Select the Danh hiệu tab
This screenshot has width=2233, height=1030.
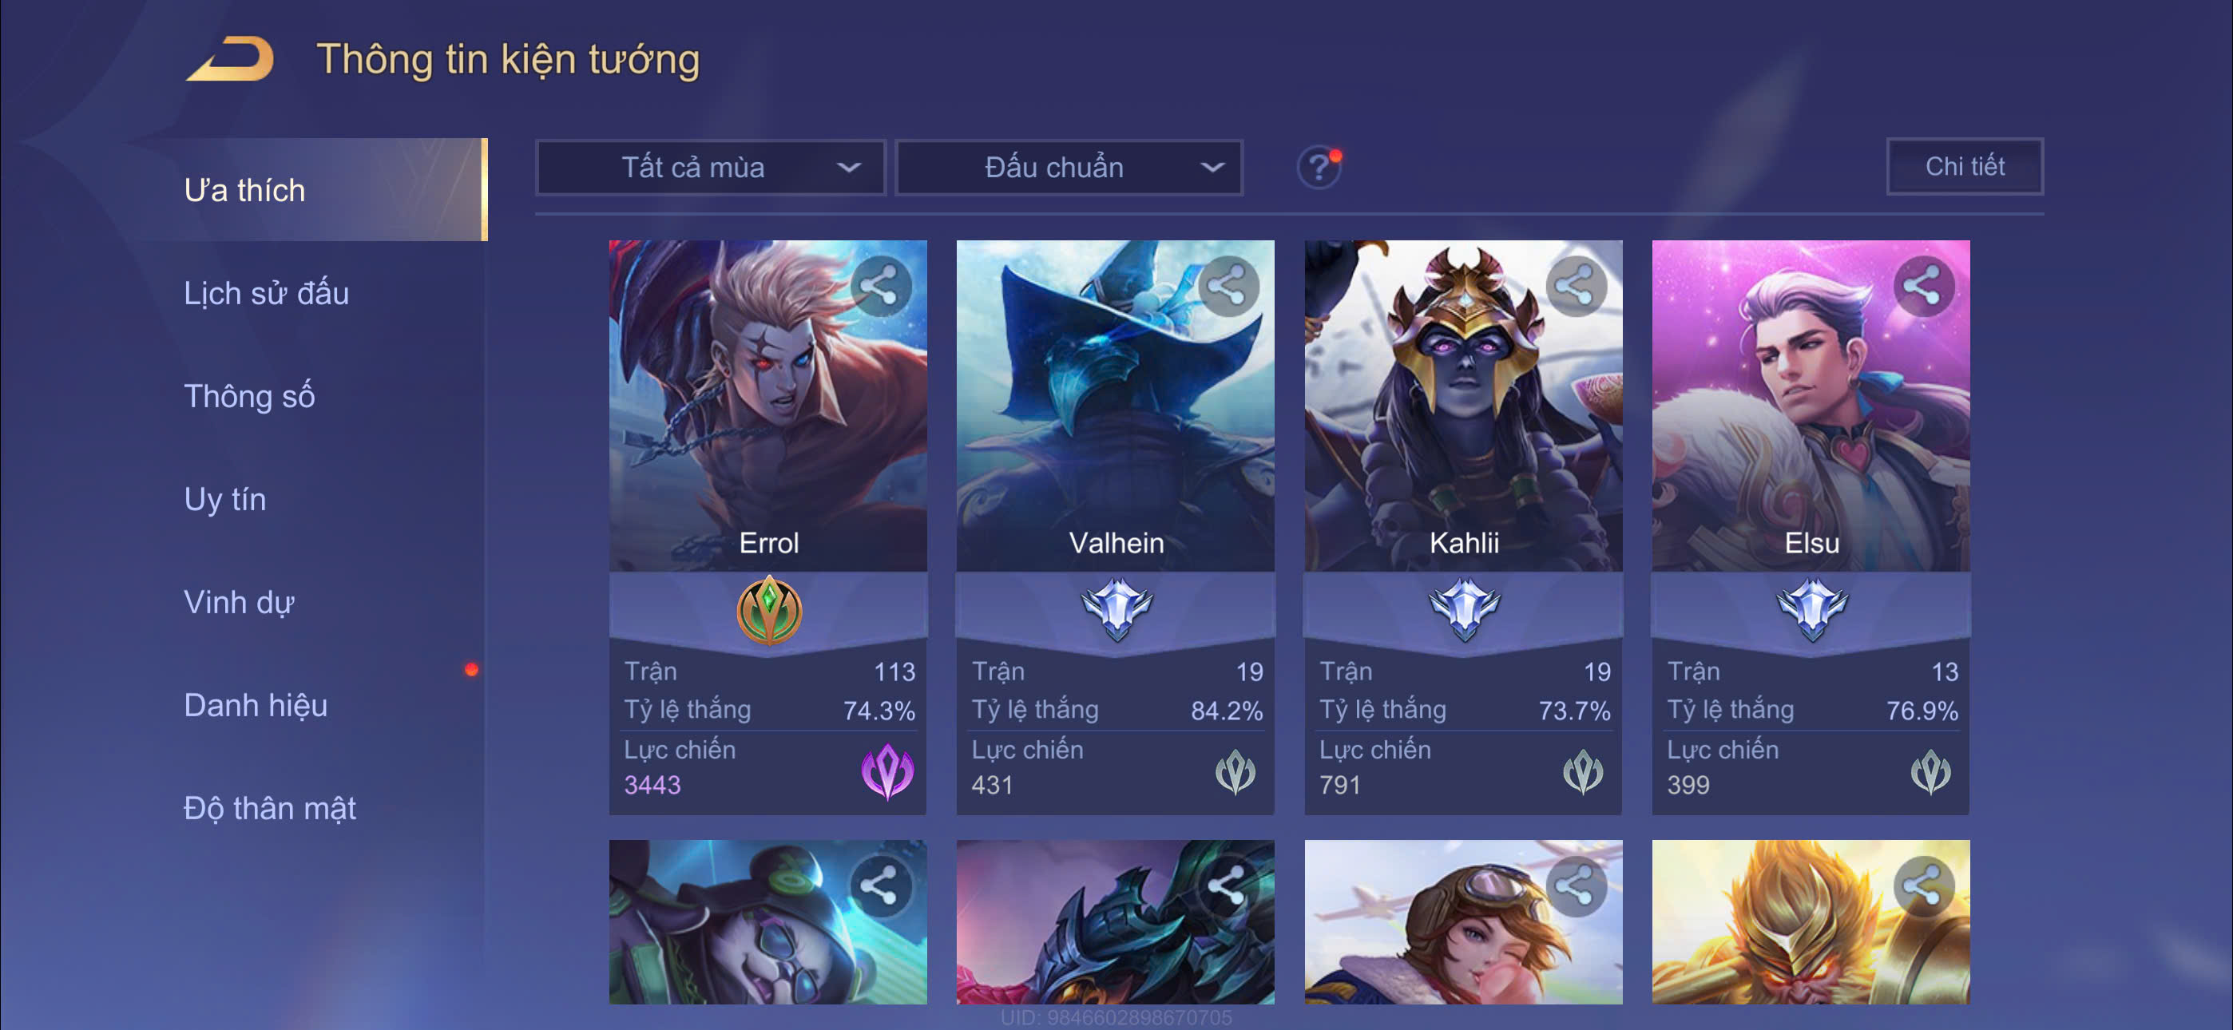coord(256,705)
